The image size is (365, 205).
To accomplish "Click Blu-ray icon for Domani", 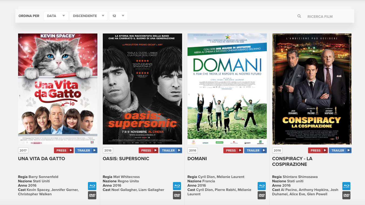I will tap(262, 186).
